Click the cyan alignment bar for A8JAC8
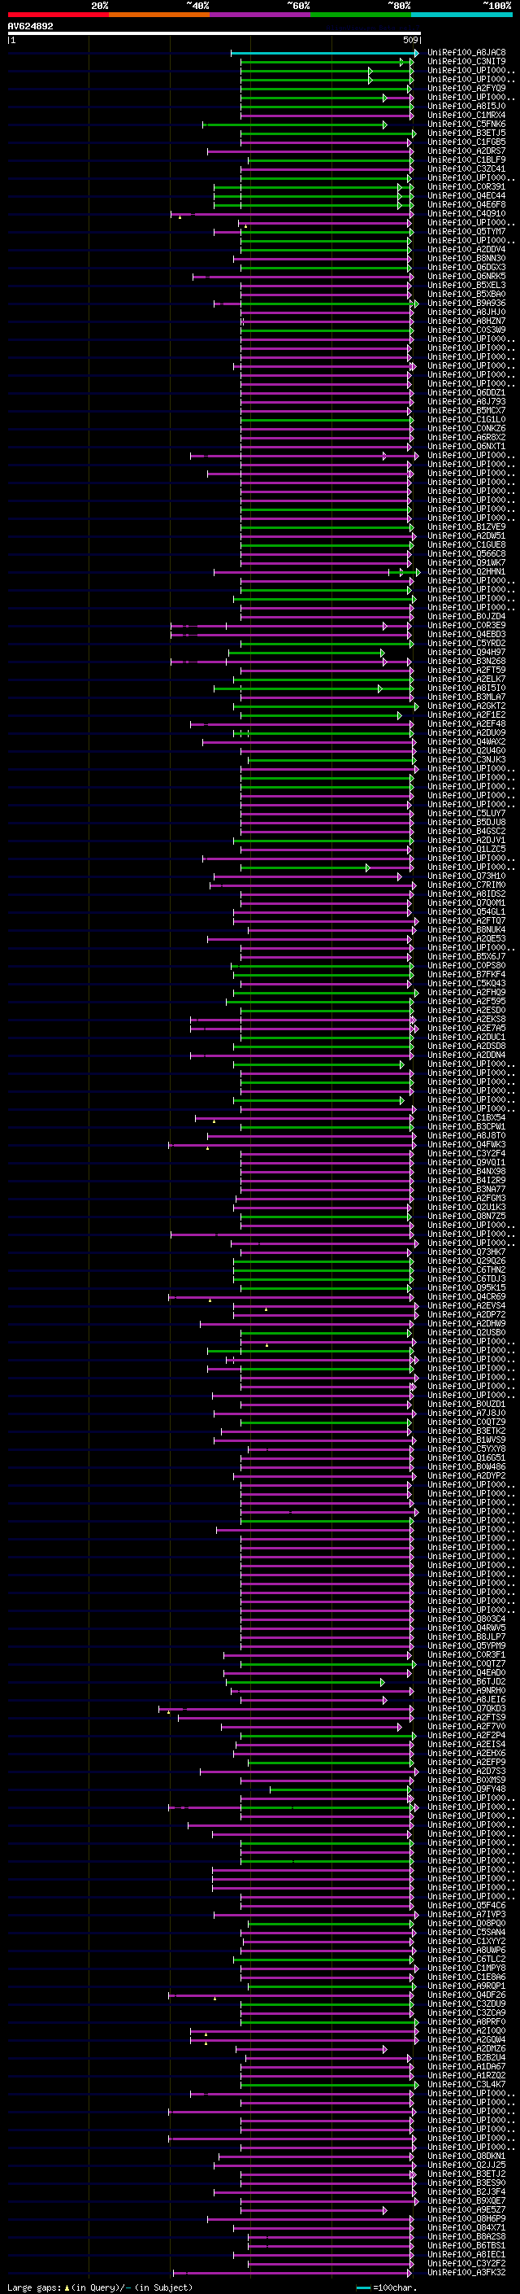Image resolution: width=520 pixels, height=2294 pixels. (x=324, y=53)
